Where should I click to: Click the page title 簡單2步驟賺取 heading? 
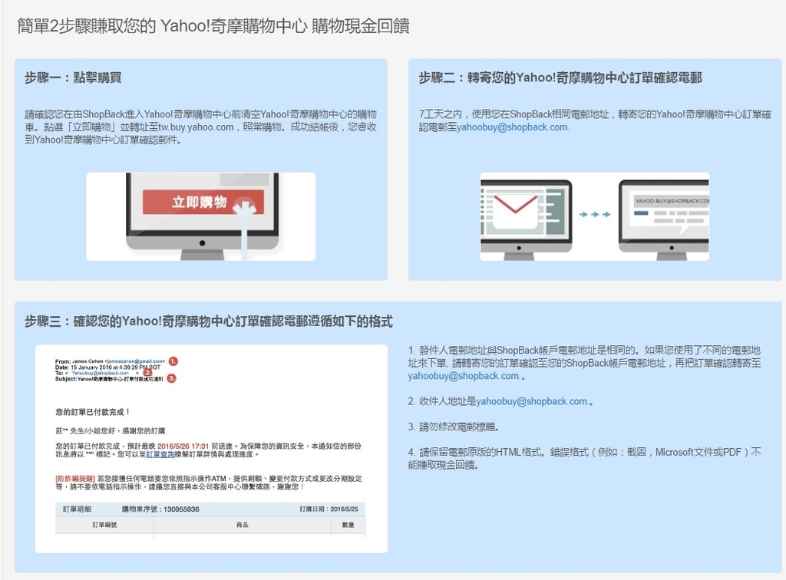(213, 25)
